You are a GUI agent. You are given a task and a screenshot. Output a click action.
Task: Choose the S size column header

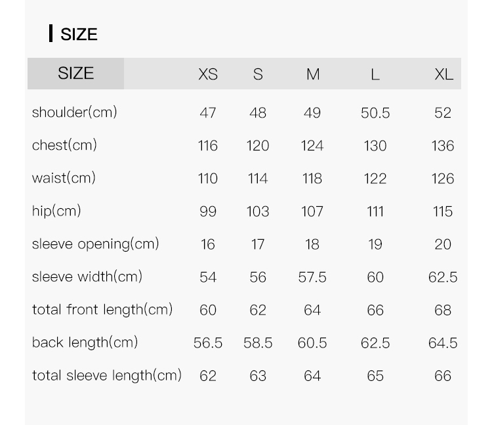(258, 74)
